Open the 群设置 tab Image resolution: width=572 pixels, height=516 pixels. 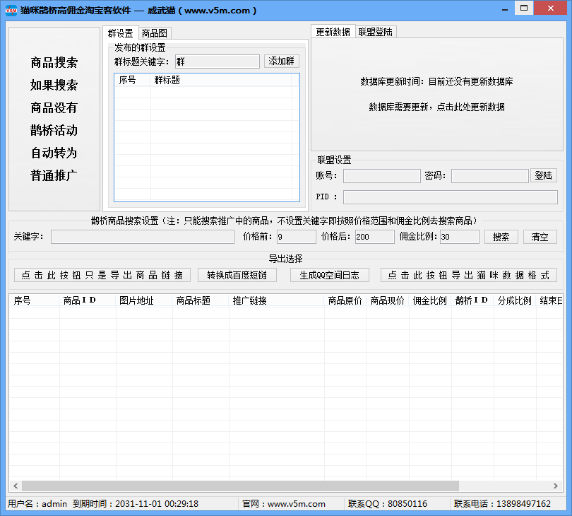point(120,33)
